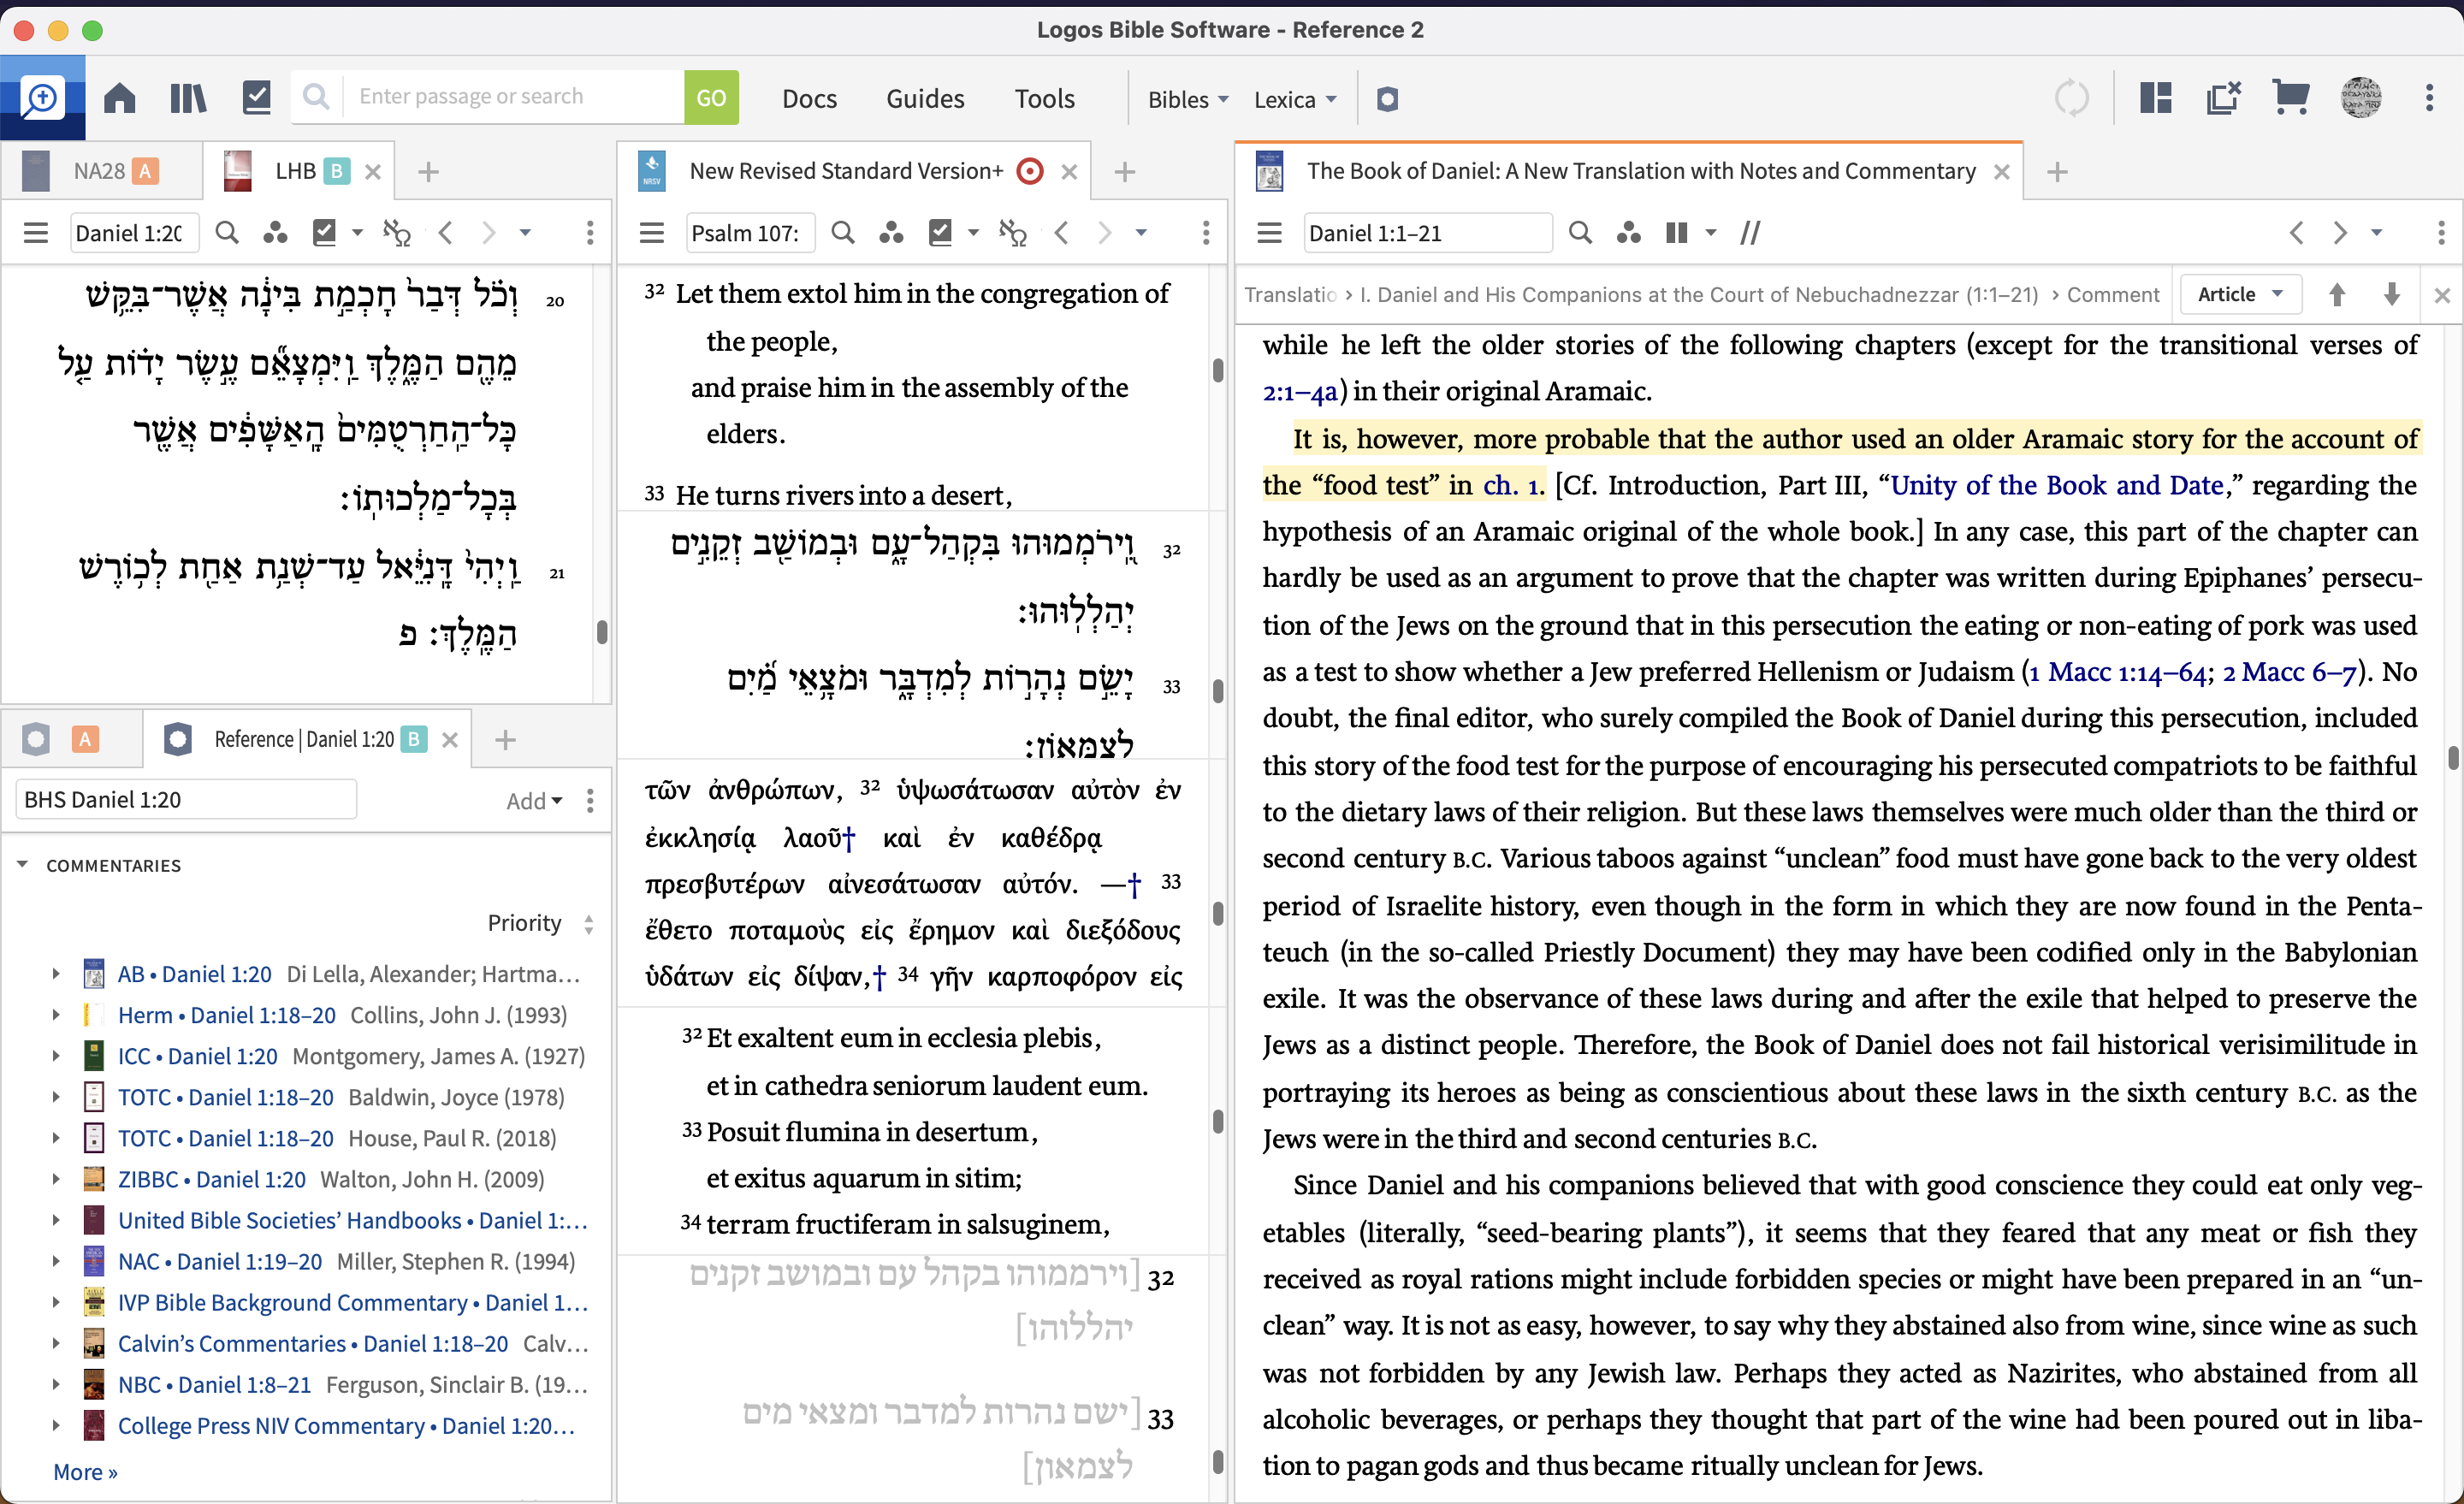Open NRSV panel navigation menu icon
Viewport: 2464px width, 1504px height.
click(652, 233)
